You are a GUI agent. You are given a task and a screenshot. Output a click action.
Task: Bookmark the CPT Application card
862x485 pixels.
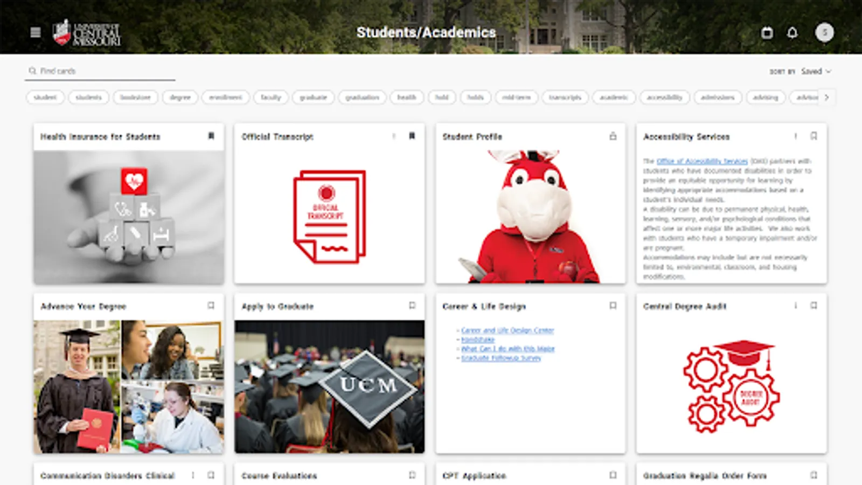pos(613,475)
